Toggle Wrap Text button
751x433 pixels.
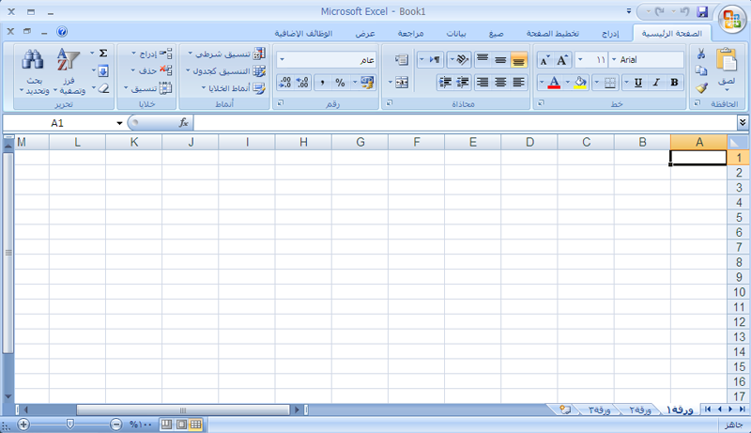click(x=402, y=60)
